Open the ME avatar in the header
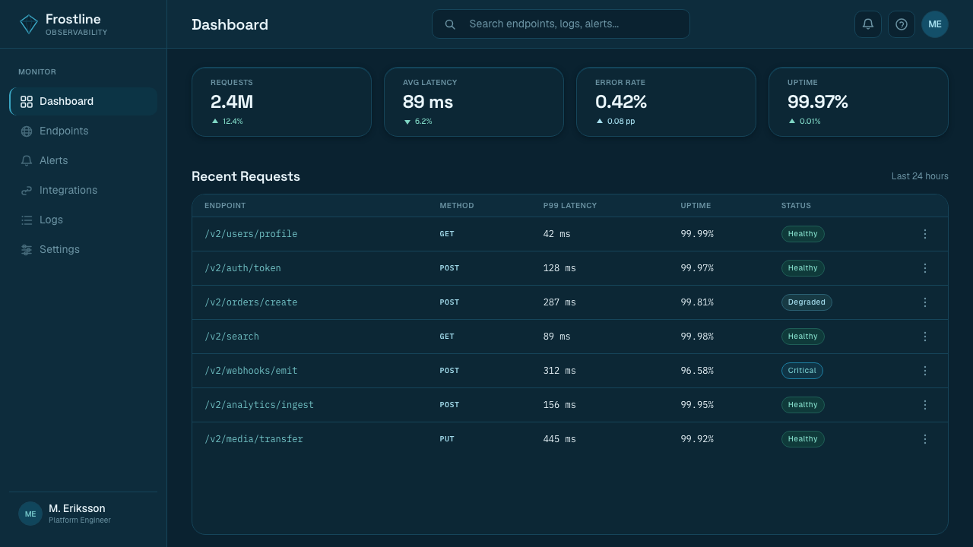 (935, 24)
